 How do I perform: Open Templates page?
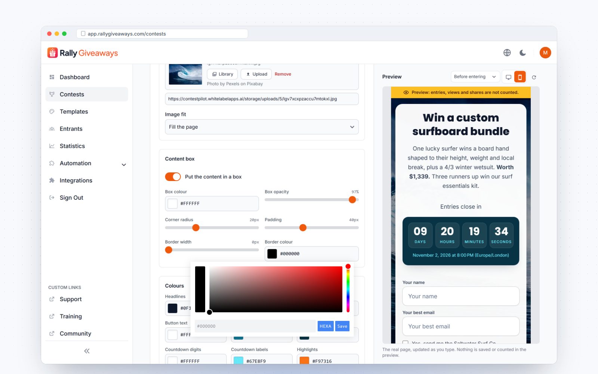click(x=87, y=111)
